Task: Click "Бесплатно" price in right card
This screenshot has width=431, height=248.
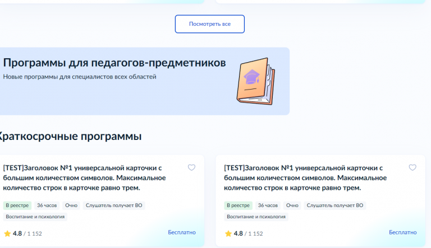Action: click(403, 232)
